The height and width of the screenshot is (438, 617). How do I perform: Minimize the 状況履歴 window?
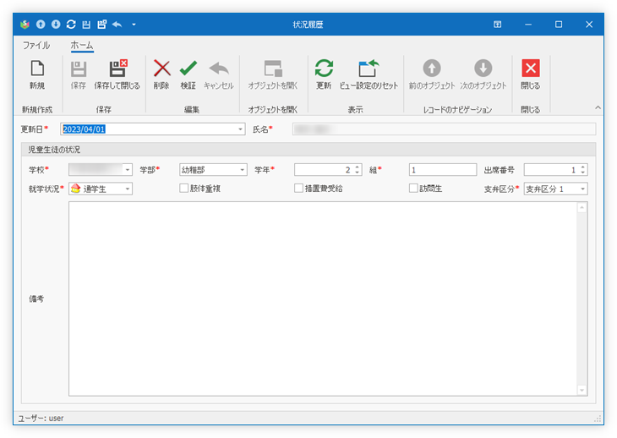[528, 25]
